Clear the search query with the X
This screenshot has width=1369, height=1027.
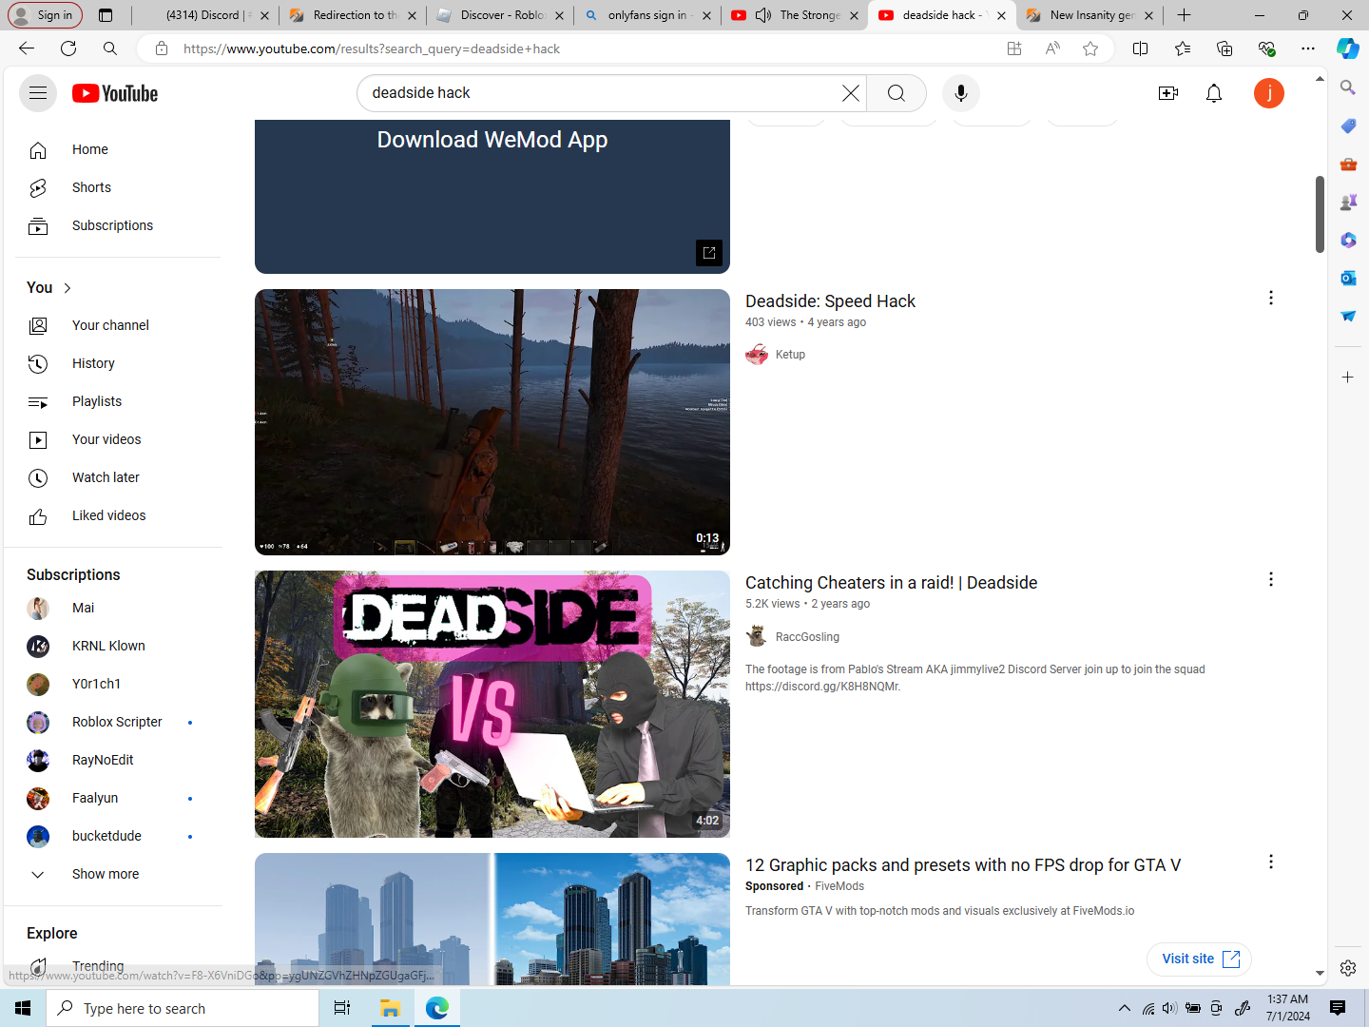pos(851,93)
